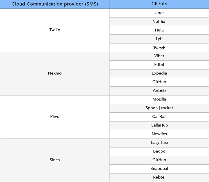Image resolution: width=209 pixels, height=182 pixels.
Task: Select the Netflix client row
Action: [159, 21]
